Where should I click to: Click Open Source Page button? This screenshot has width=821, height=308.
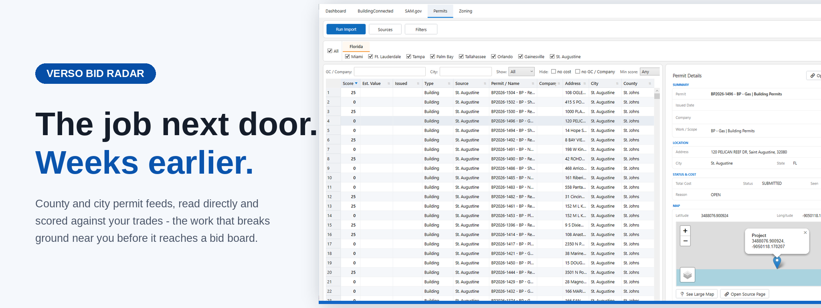click(x=744, y=294)
